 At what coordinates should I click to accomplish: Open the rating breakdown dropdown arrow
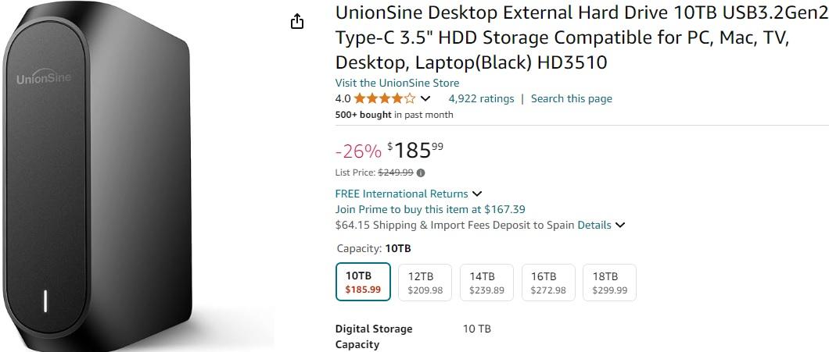[x=425, y=98]
